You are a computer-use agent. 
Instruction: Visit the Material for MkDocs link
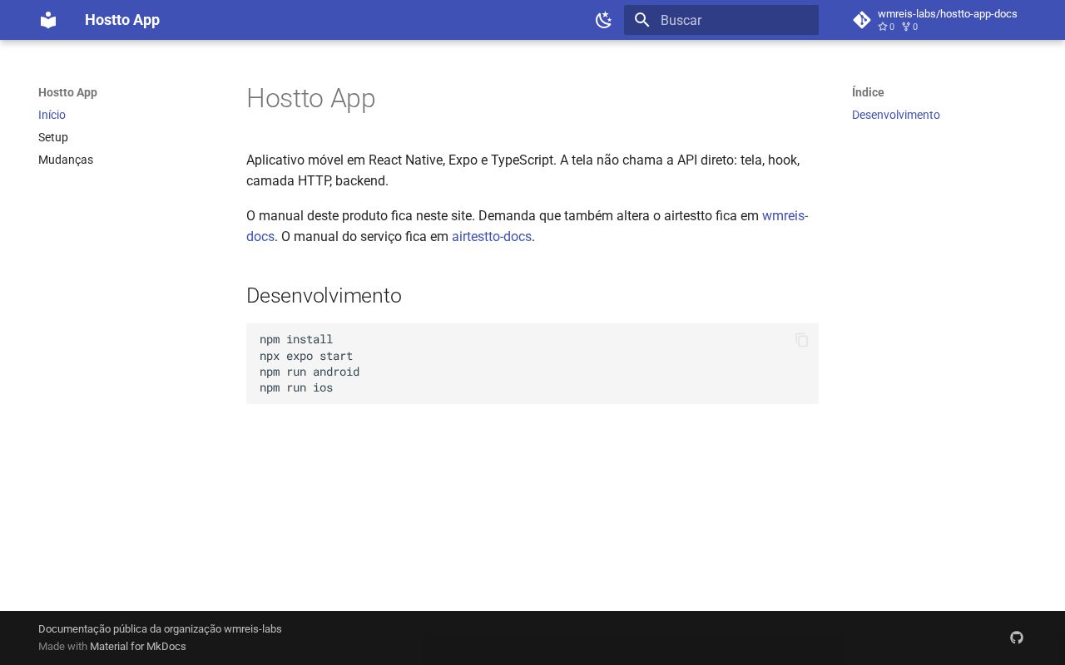click(138, 647)
